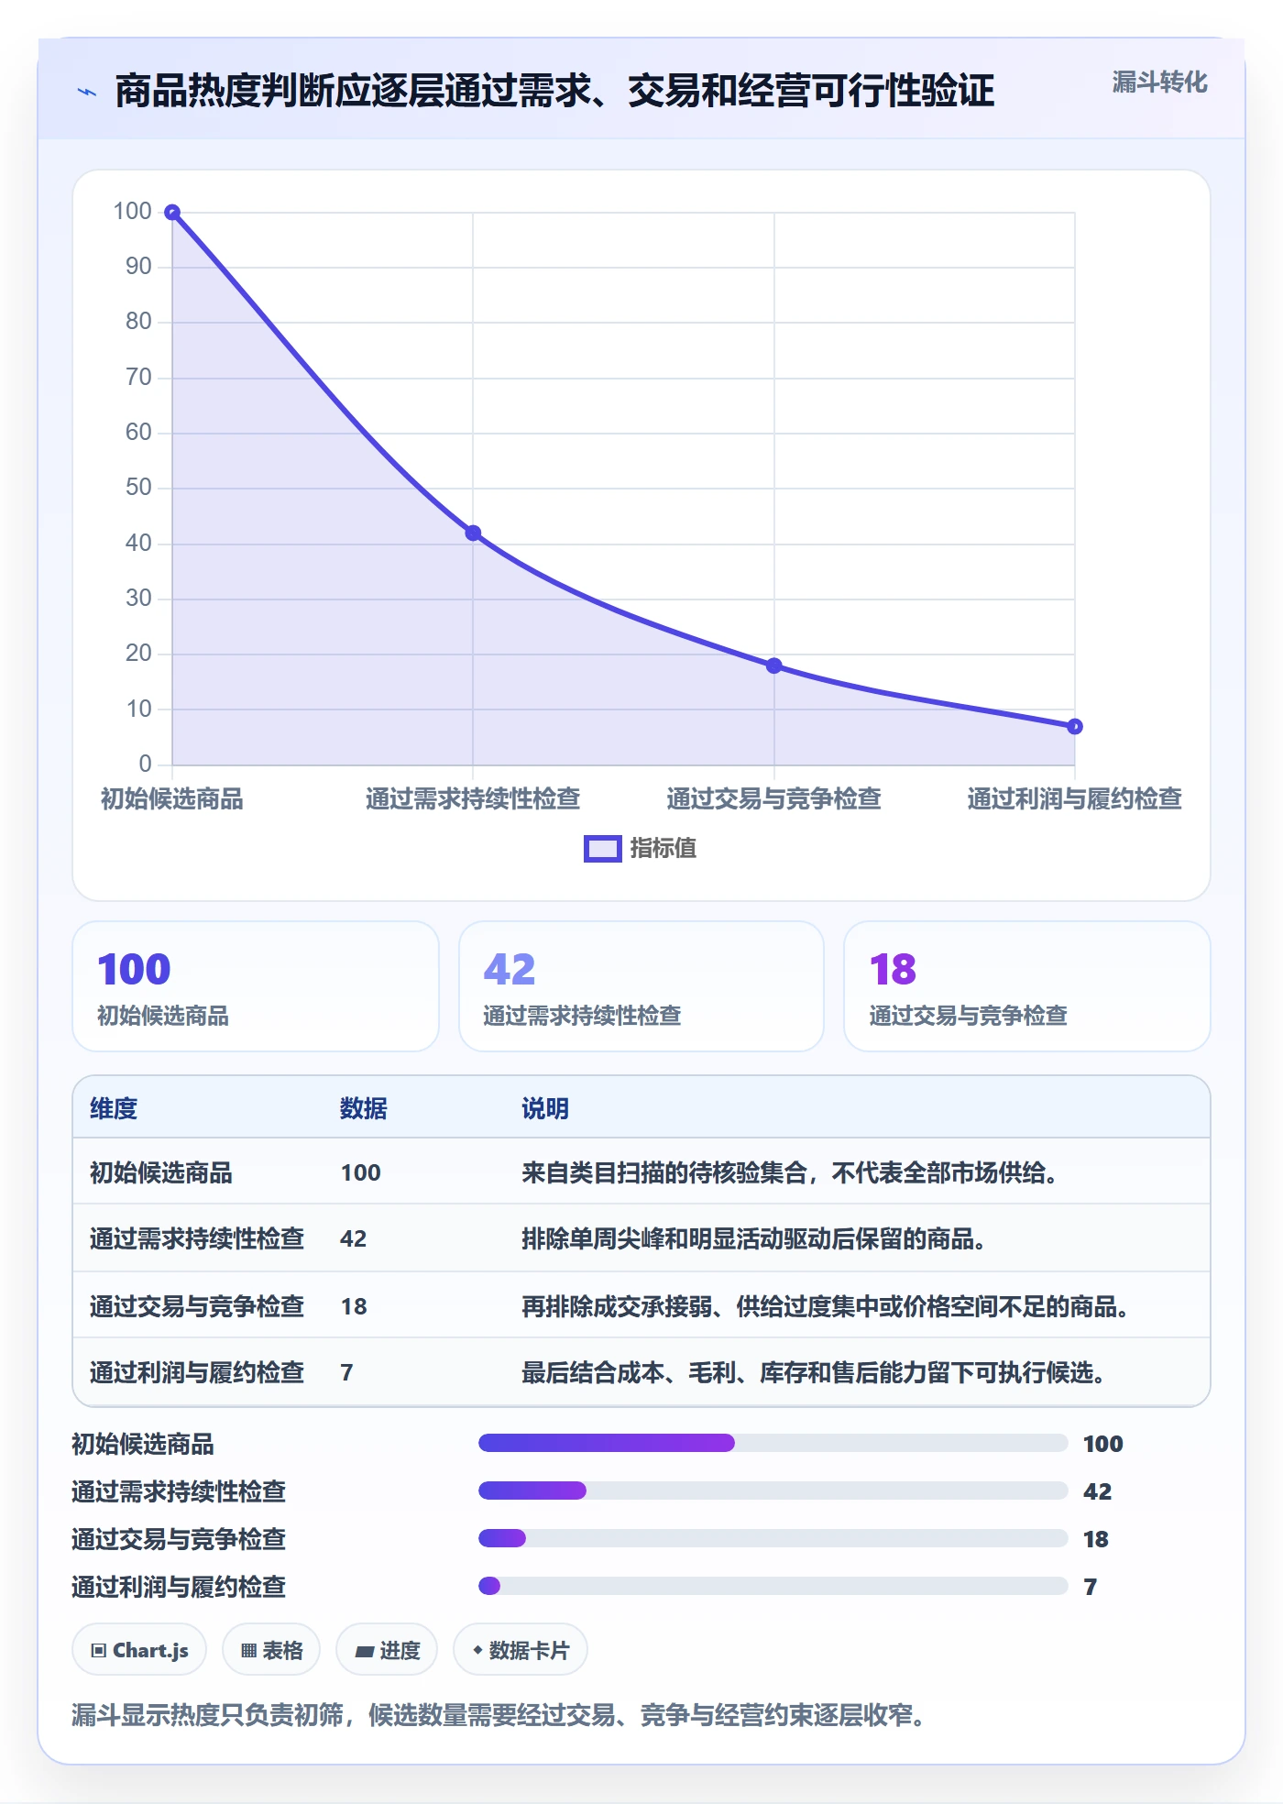1283x1804 pixels.
Task: Select the data card showing 42
Action: point(641,986)
